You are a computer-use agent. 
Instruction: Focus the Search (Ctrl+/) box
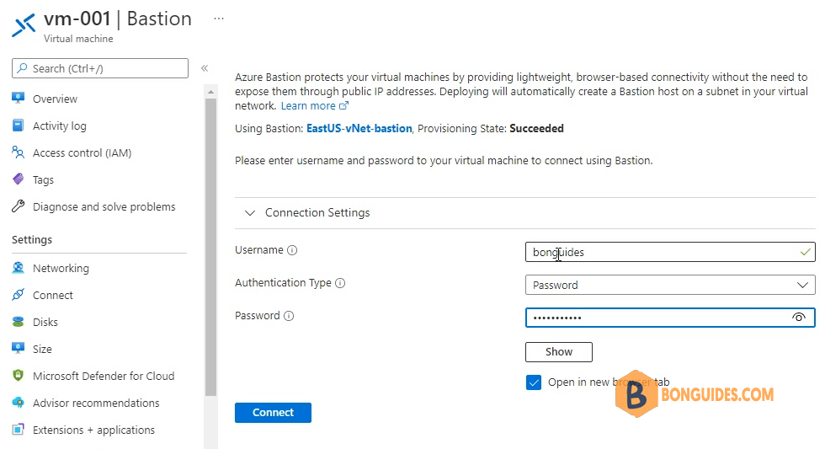[100, 68]
